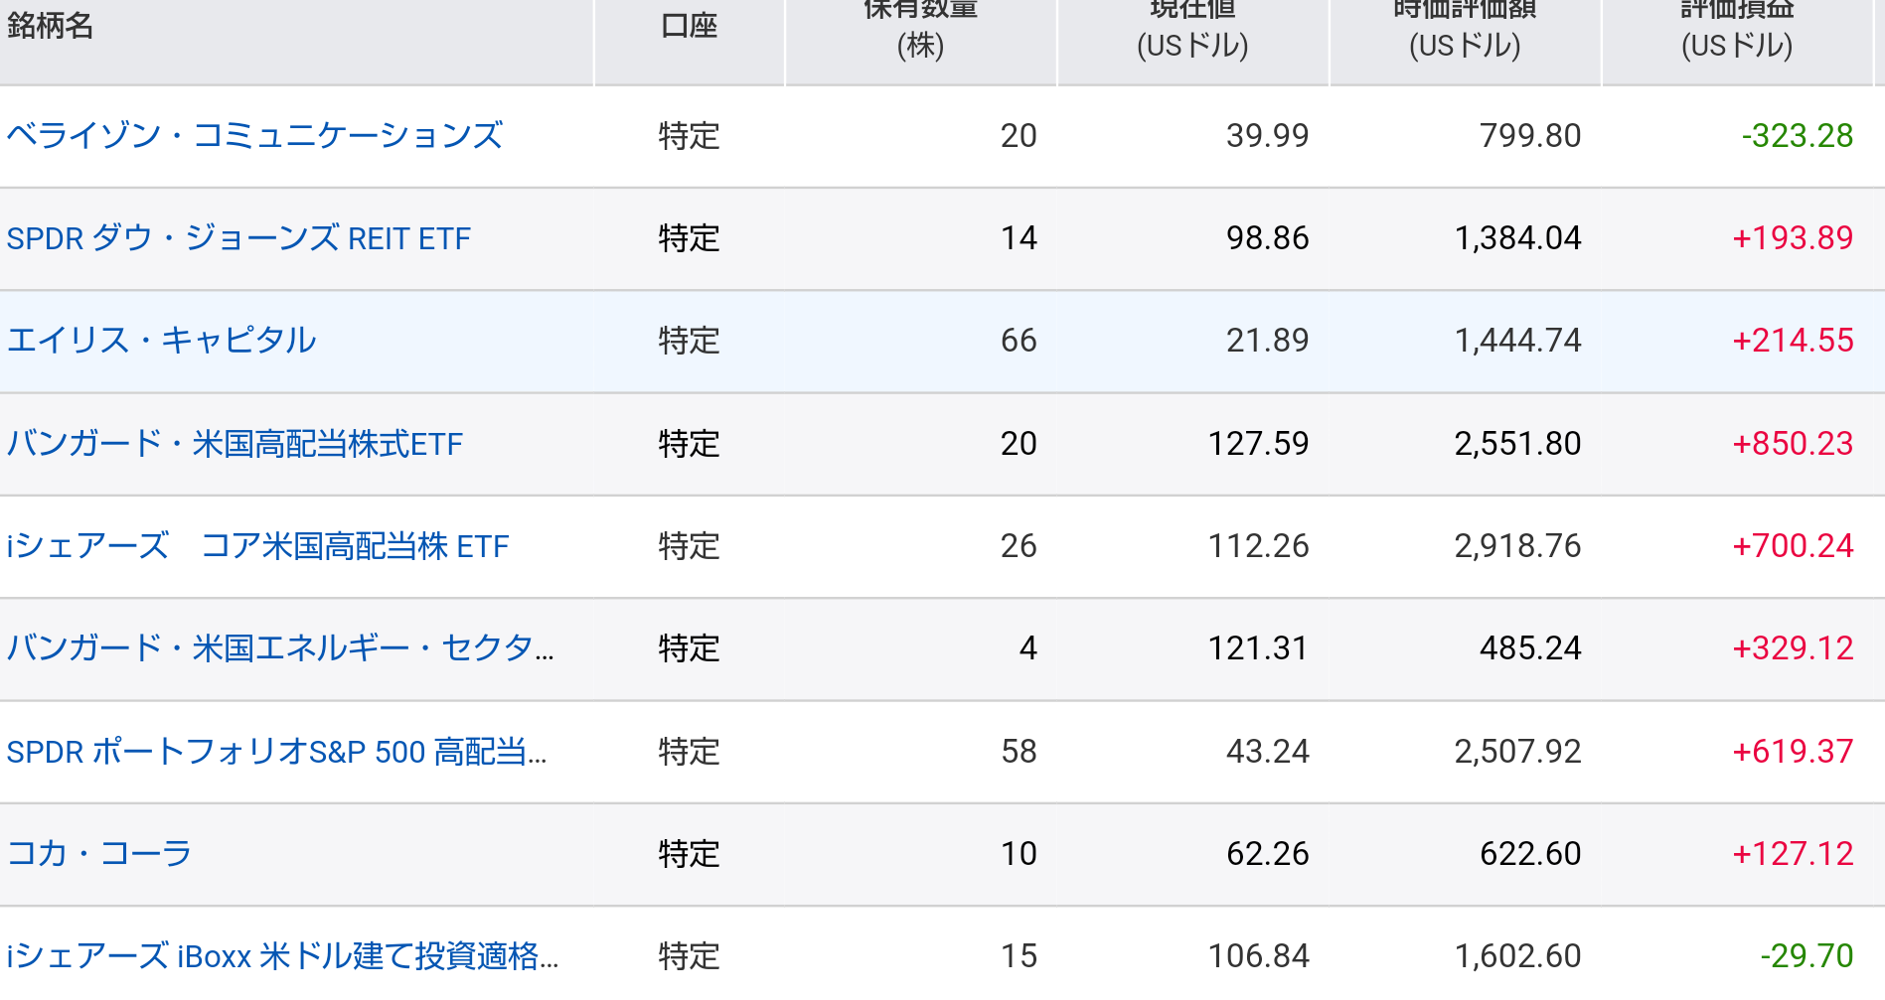Click the 121.31 current price cell
Viewport: 1885px width, 1000px height.
[1258, 648]
